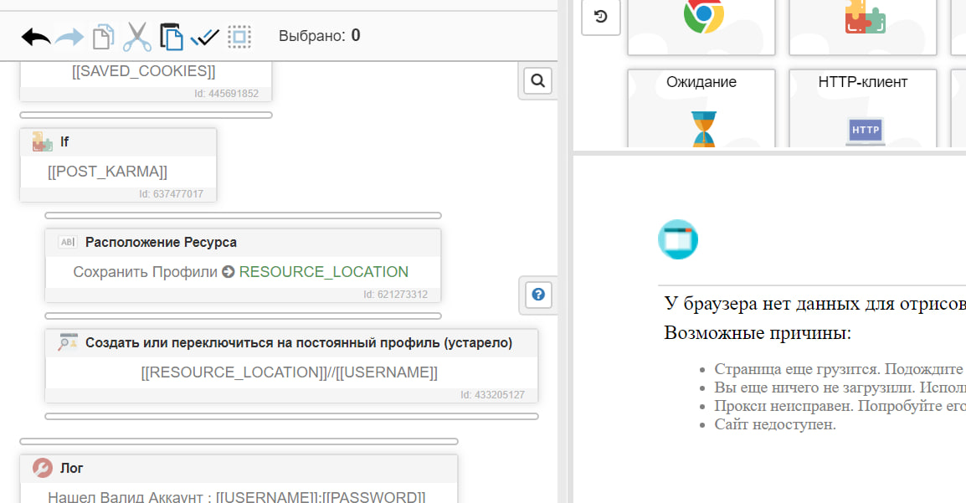
Task: Click the history clock button
Action: 600,17
